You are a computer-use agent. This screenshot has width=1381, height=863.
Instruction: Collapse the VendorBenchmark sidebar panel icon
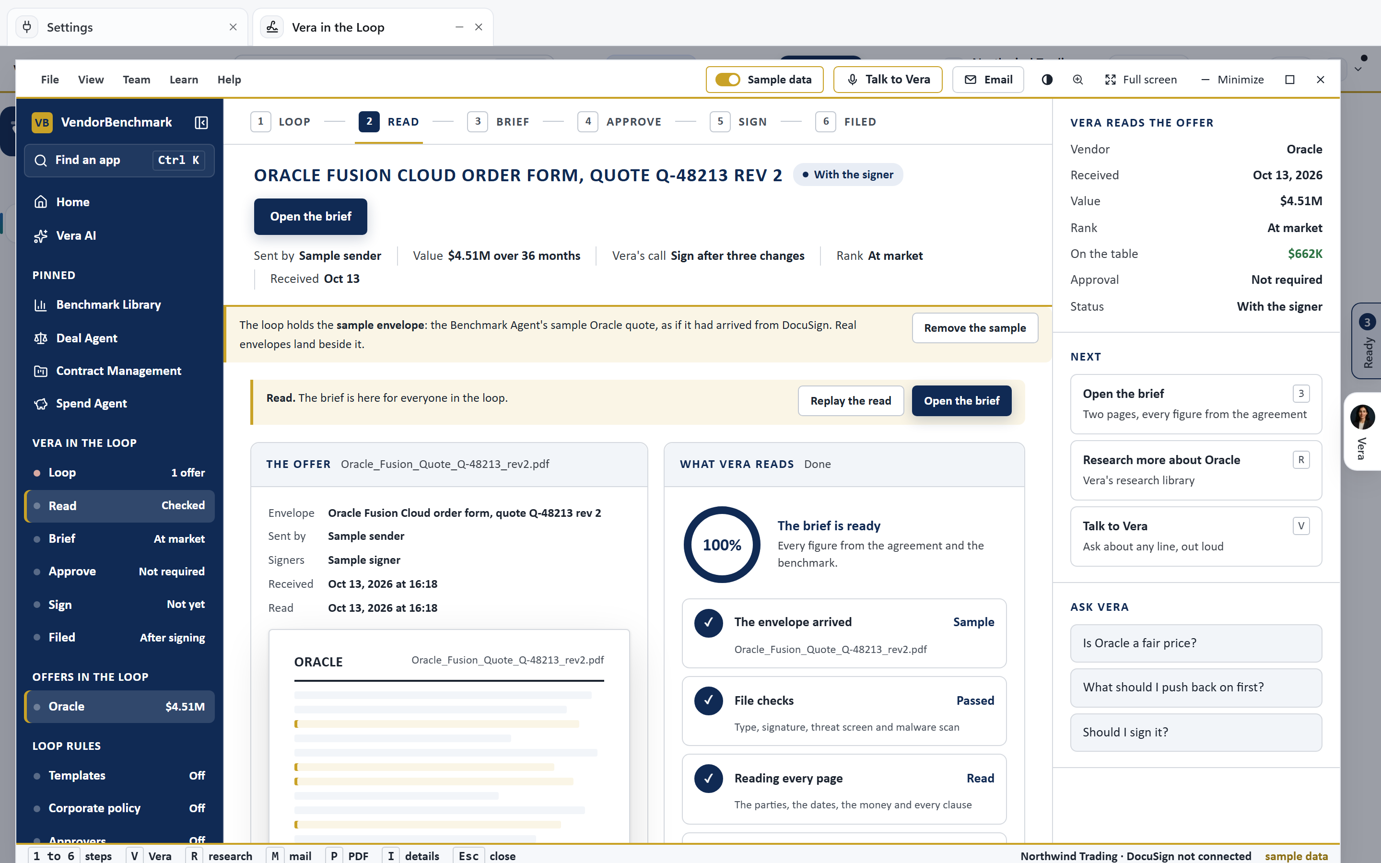coord(201,122)
